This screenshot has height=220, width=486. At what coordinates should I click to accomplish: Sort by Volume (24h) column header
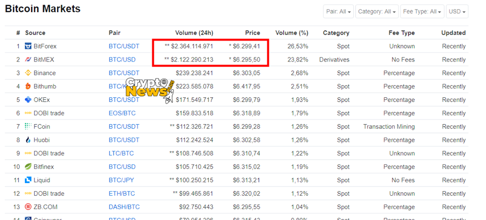click(194, 33)
